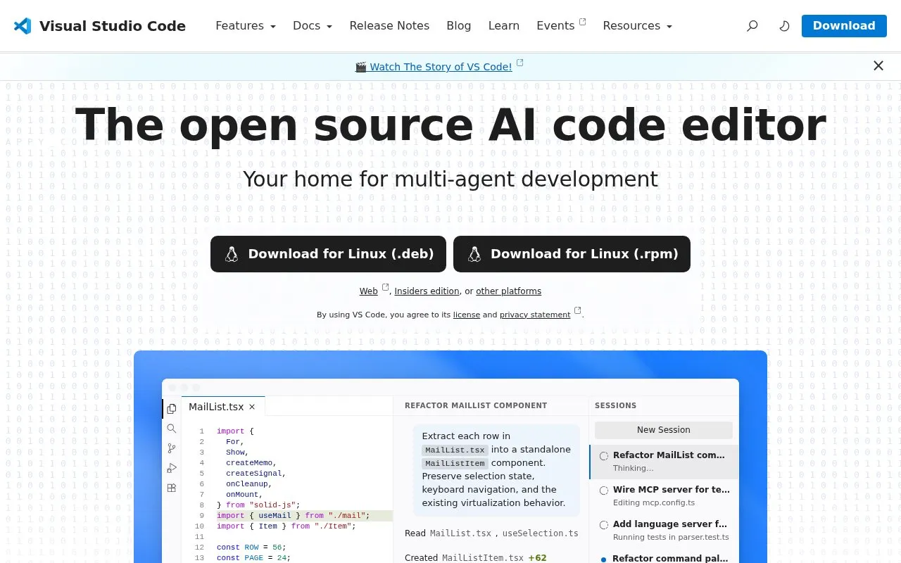Click the blue Download button in header
901x563 pixels.
[x=844, y=26]
